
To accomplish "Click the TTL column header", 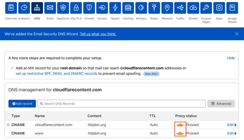I will pos(152,116).
